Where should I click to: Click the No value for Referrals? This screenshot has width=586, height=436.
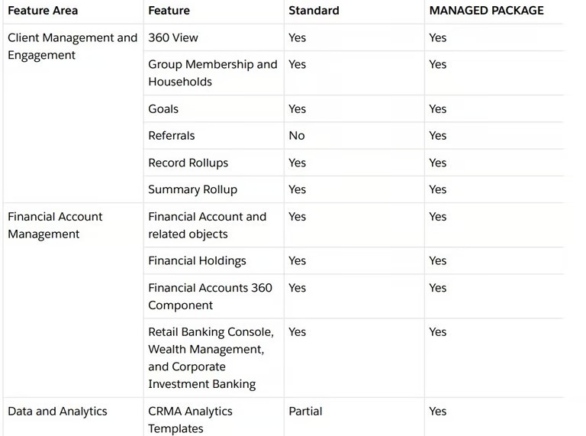[x=297, y=136]
